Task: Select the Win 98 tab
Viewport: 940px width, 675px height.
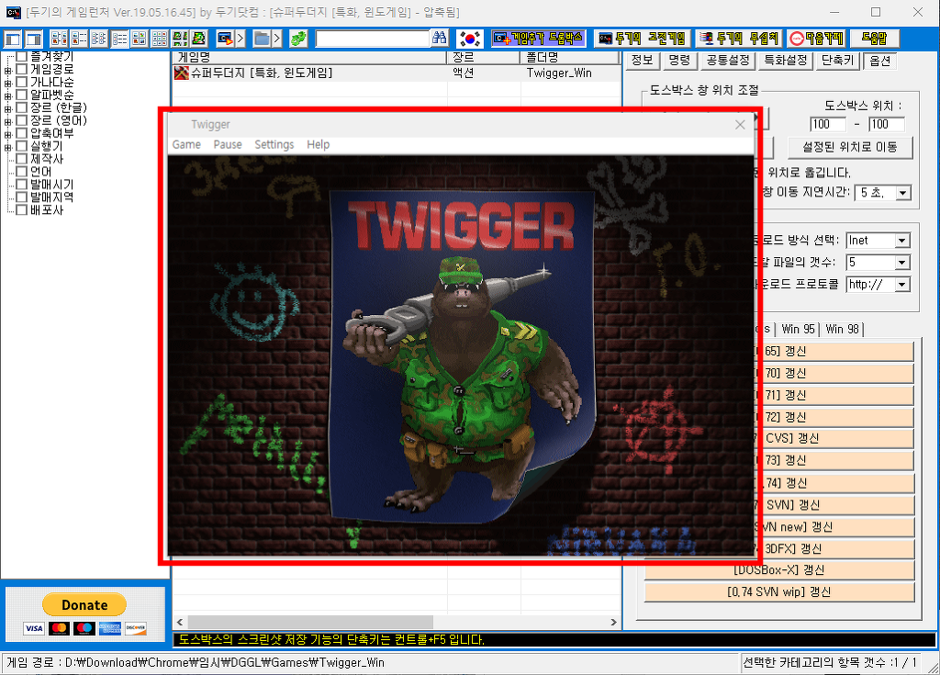Action: [x=843, y=329]
